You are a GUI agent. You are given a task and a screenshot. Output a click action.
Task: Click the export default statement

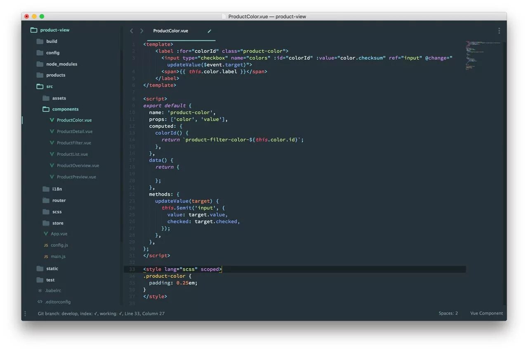(x=165, y=106)
